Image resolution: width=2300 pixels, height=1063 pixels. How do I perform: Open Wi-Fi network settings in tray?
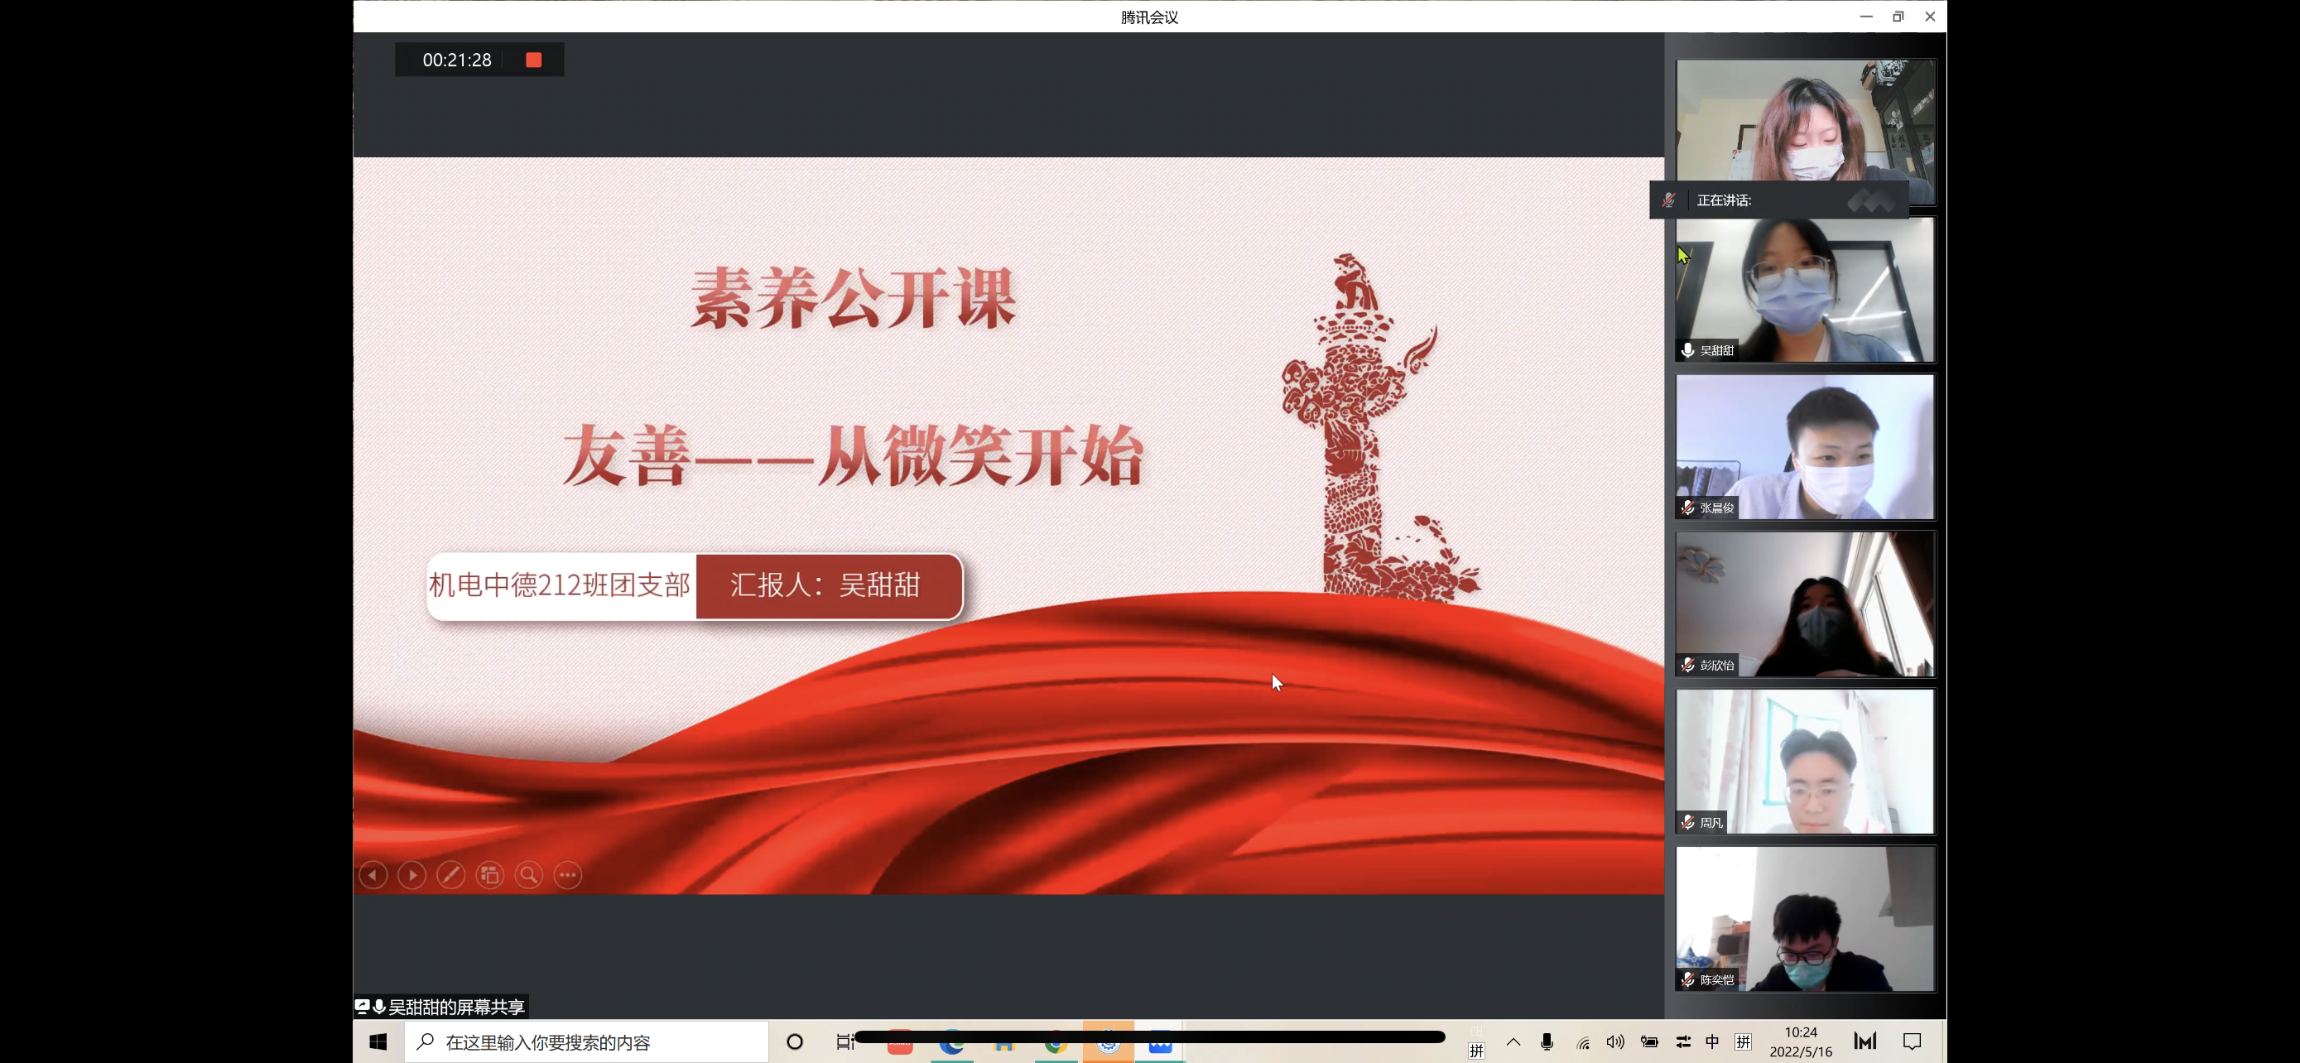1582,1041
